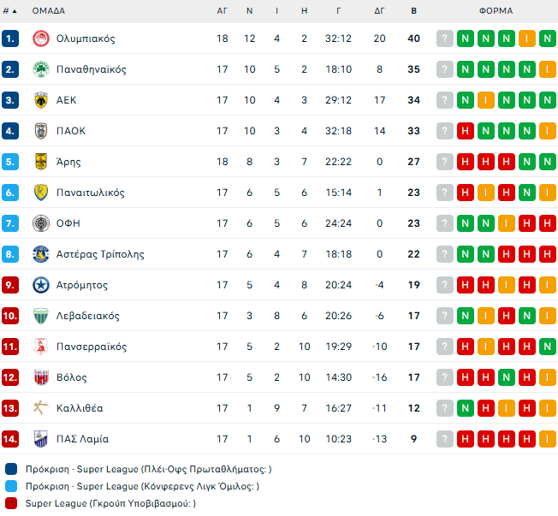
Task: Click the rank 1 blue position badge
Action: pyautogui.click(x=10, y=39)
